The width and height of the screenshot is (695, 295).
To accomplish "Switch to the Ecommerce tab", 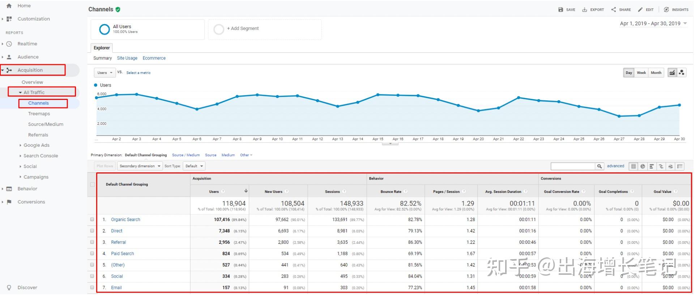I will click(154, 58).
